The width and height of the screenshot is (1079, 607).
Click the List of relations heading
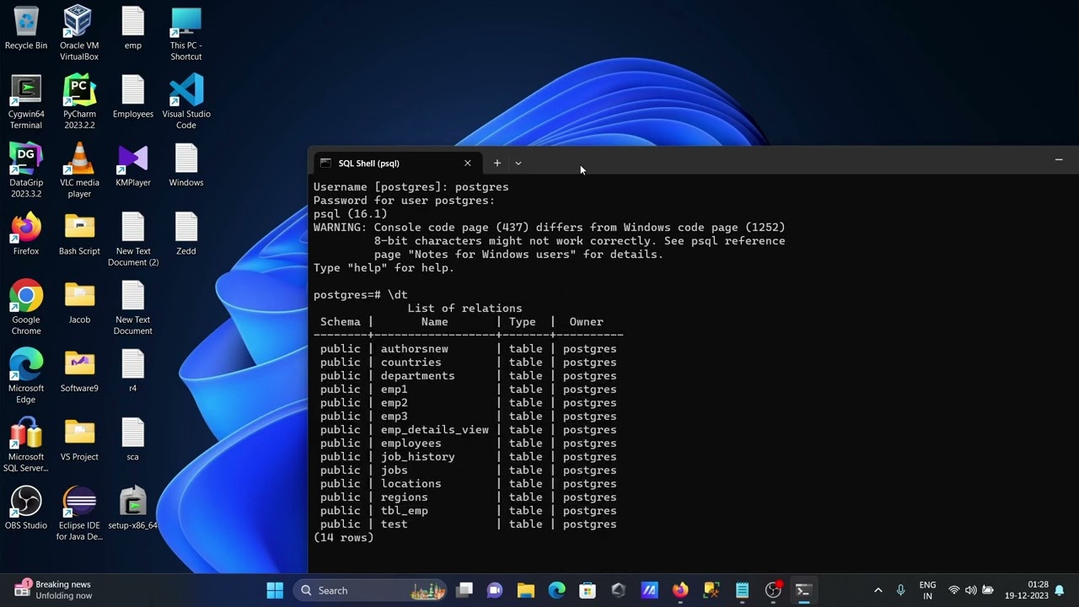pyautogui.click(x=464, y=309)
